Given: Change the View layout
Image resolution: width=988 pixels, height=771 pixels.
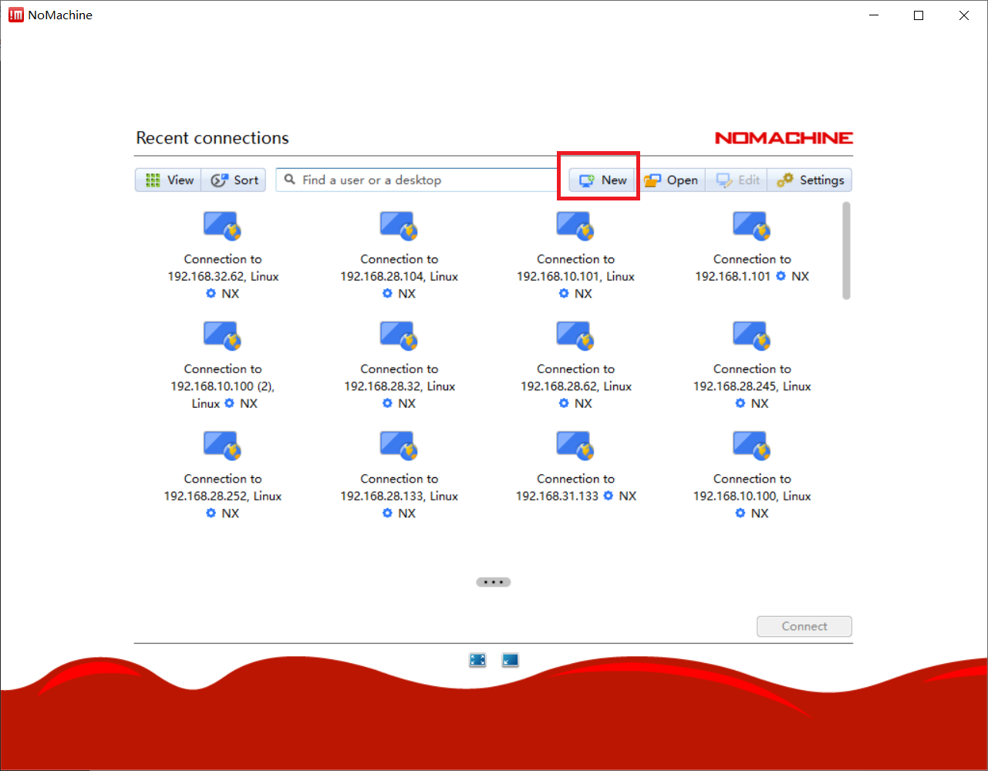Looking at the screenshot, I should [x=169, y=180].
